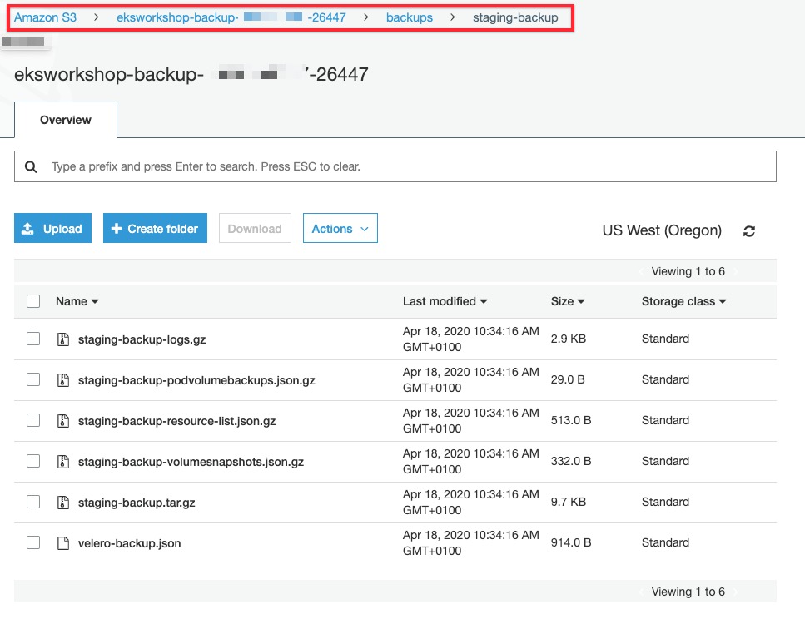Click the icon for staging-backup-volumesnapshots.json.gz
805x624 pixels.
(x=62, y=462)
